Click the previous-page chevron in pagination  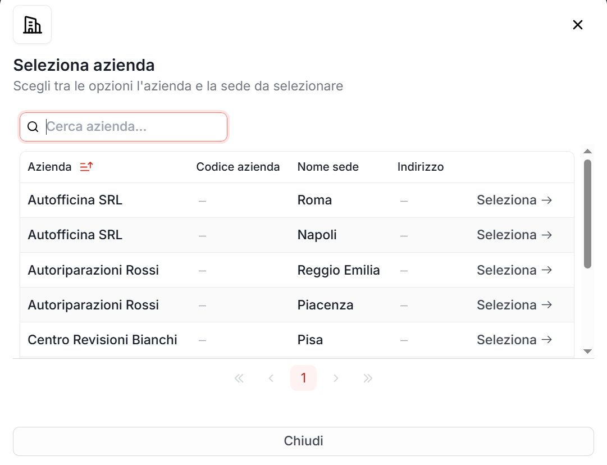click(x=271, y=378)
